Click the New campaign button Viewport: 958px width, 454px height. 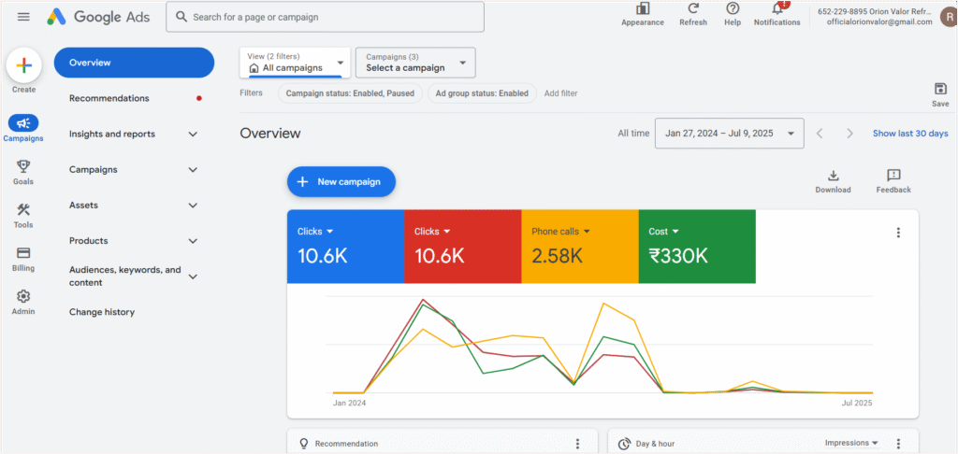[341, 182]
